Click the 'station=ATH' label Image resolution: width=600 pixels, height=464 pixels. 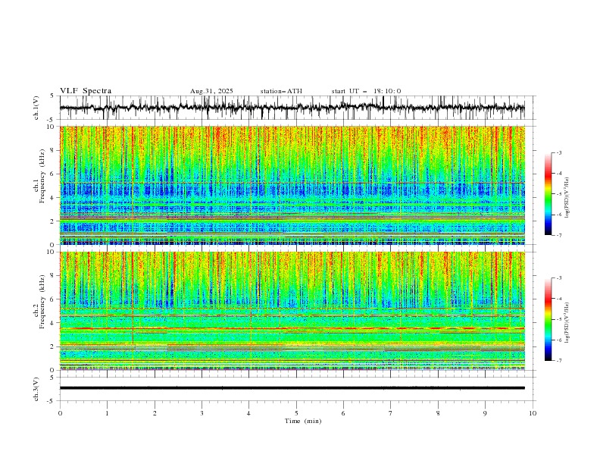coord(281,91)
